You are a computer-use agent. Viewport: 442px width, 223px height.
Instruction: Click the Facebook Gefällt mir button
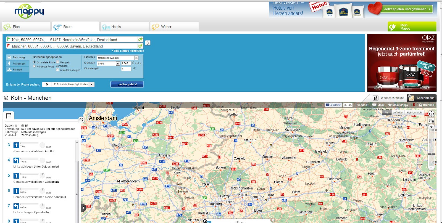tap(333, 105)
